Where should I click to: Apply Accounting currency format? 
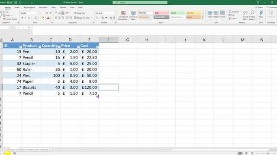tap(97, 18)
